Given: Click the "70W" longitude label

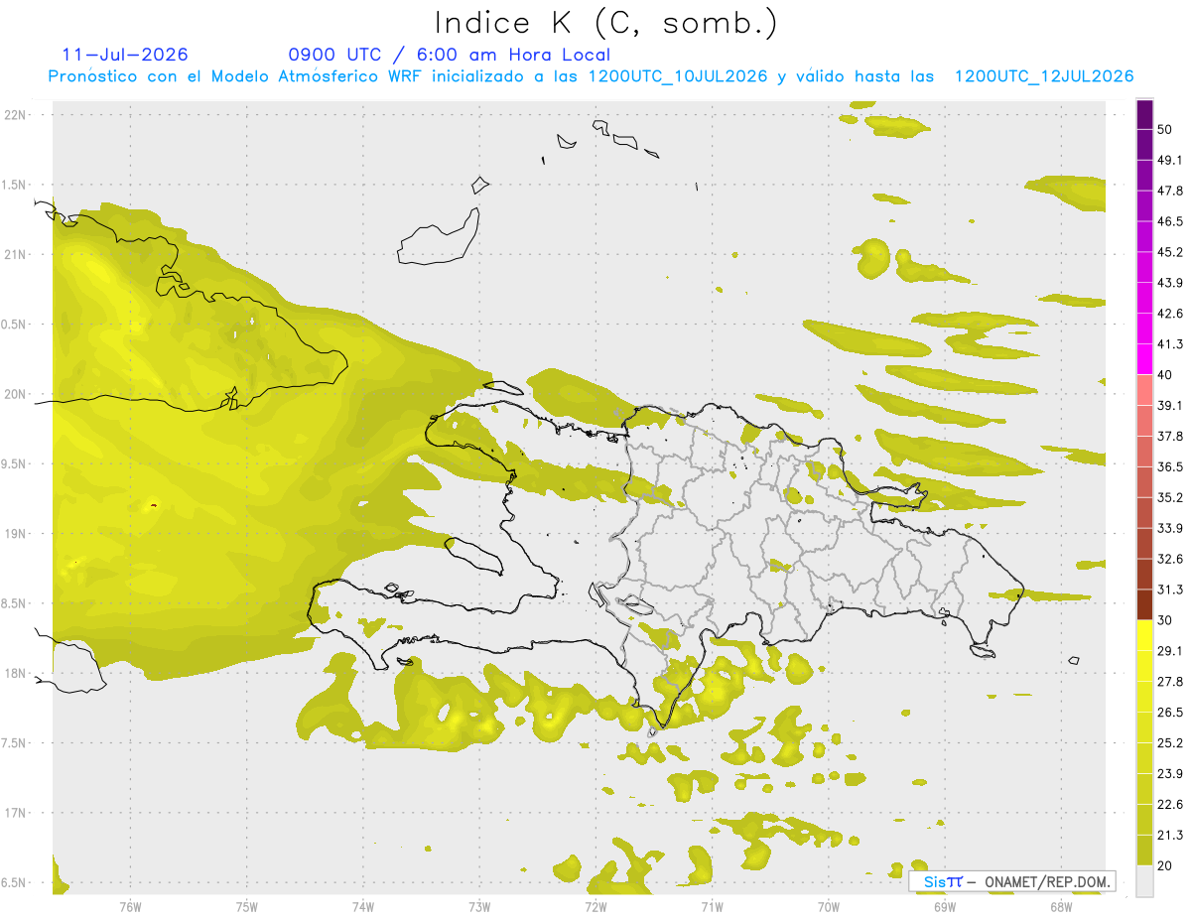Looking at the screenshot, I should click(829, 906).
